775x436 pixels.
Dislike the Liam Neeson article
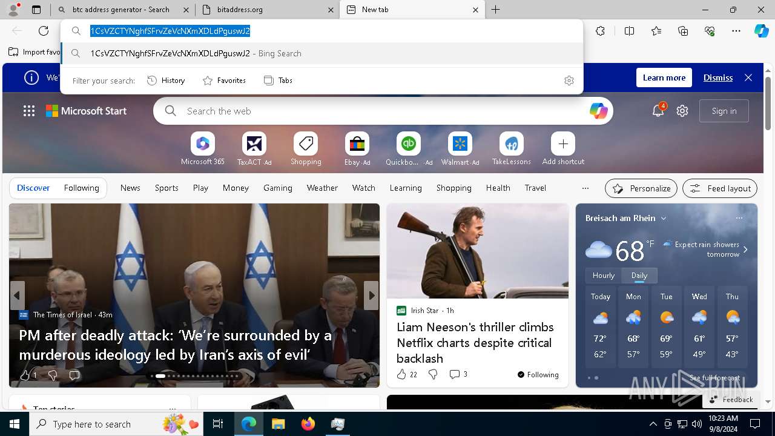coord(433,375)
